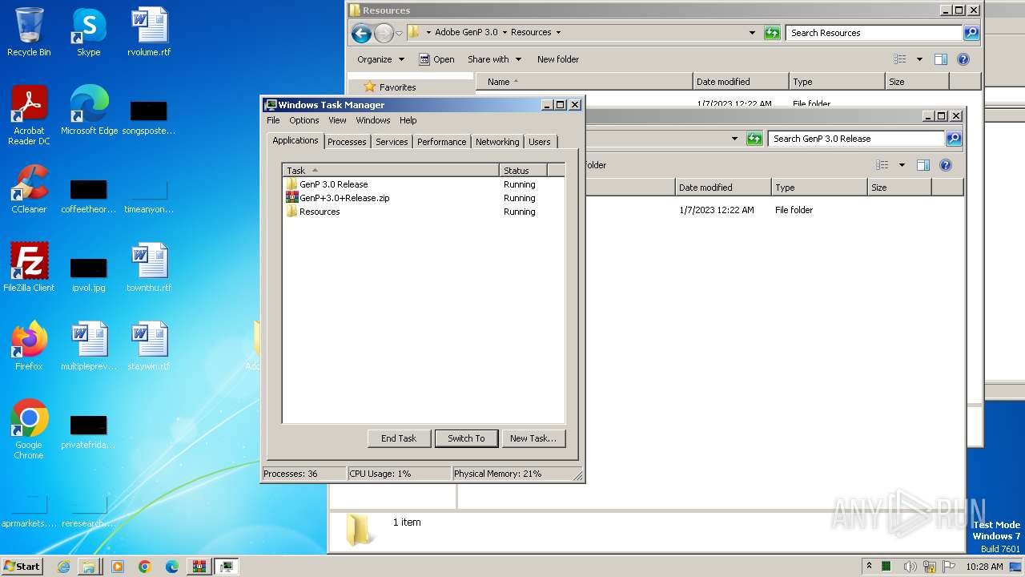The width and height of the screenshot is (1025, 577).
Task: Open Task Manager View menu
Action: 337,120
